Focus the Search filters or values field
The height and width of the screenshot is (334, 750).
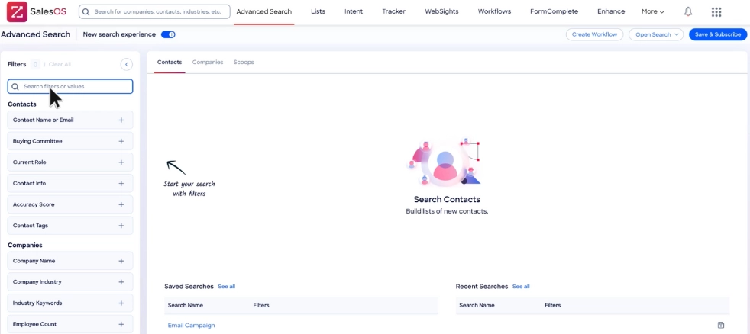coord(70,86)
